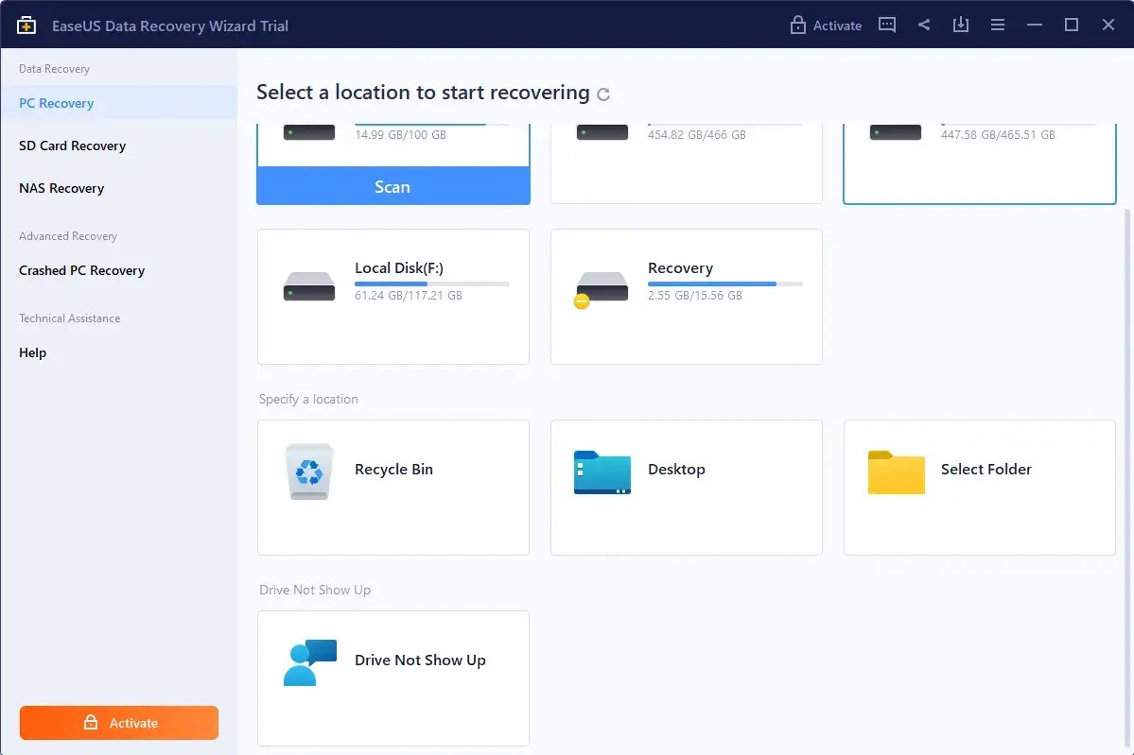Viewport: 1134px width, 755px height.
Task: Click the lock icon on orange Activate button
Action: [91, 722]
